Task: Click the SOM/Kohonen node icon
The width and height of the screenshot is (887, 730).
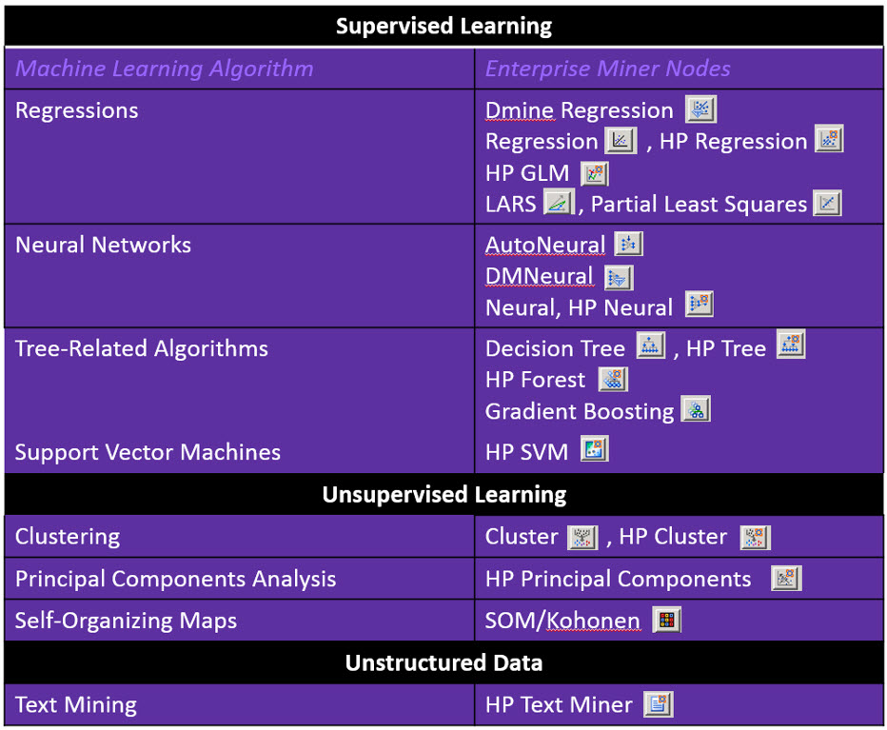Action: click(666, 621)
